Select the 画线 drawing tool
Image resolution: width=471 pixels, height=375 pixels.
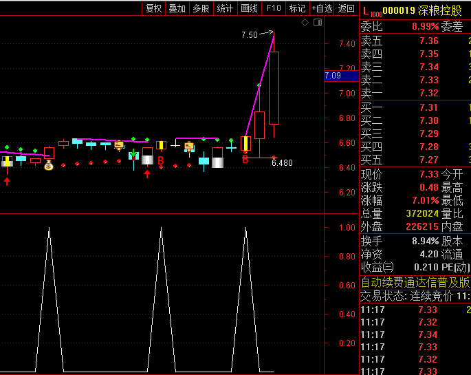pos(249,8)
